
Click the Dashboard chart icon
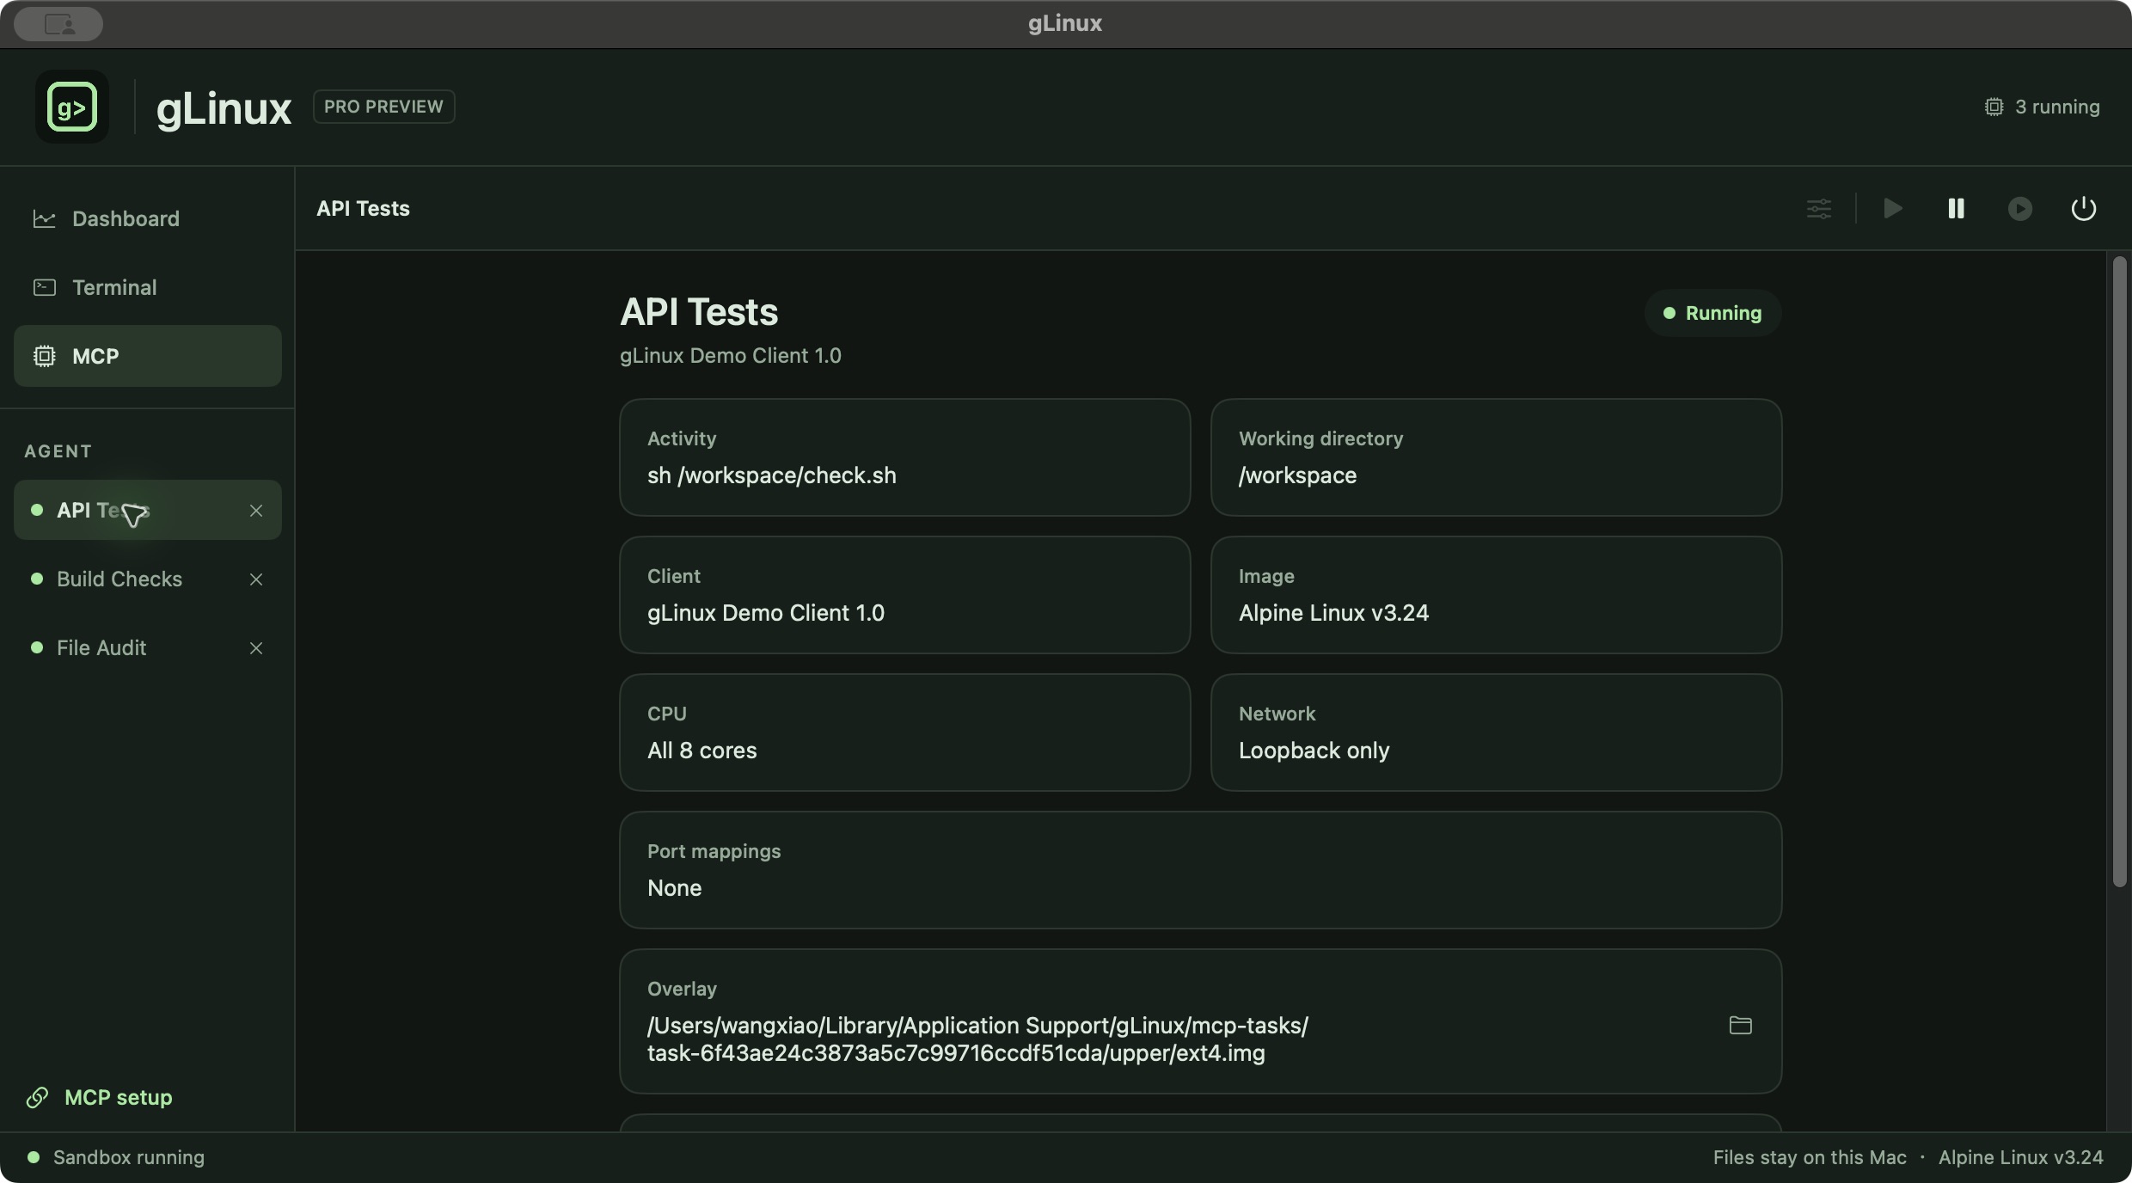click(x=45, y=218)
